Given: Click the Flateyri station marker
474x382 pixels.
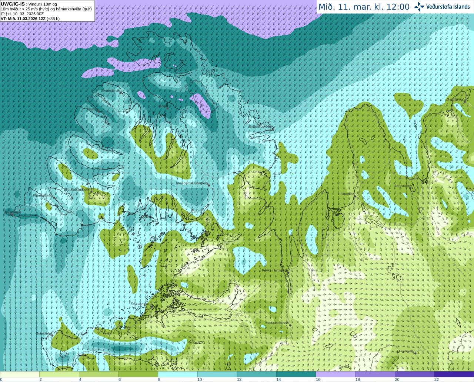Looking at the screenshot, I should click(x=99, y=112).
